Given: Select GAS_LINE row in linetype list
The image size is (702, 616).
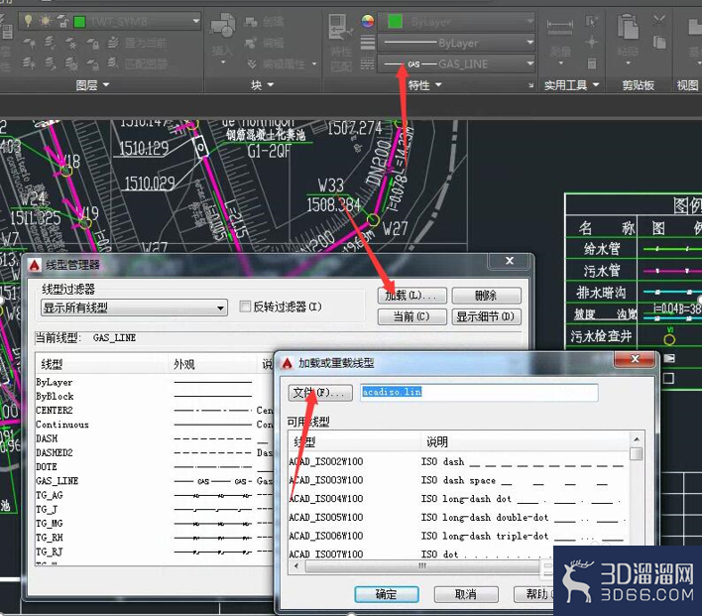Looking at the screenshot, I should (154, 481).
